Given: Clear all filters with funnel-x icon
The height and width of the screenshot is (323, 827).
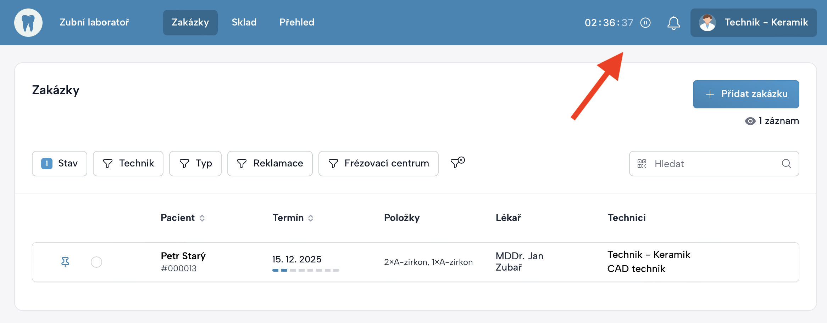Looking at the screenshot, I should pyautogui.click(x=457, y=163).
